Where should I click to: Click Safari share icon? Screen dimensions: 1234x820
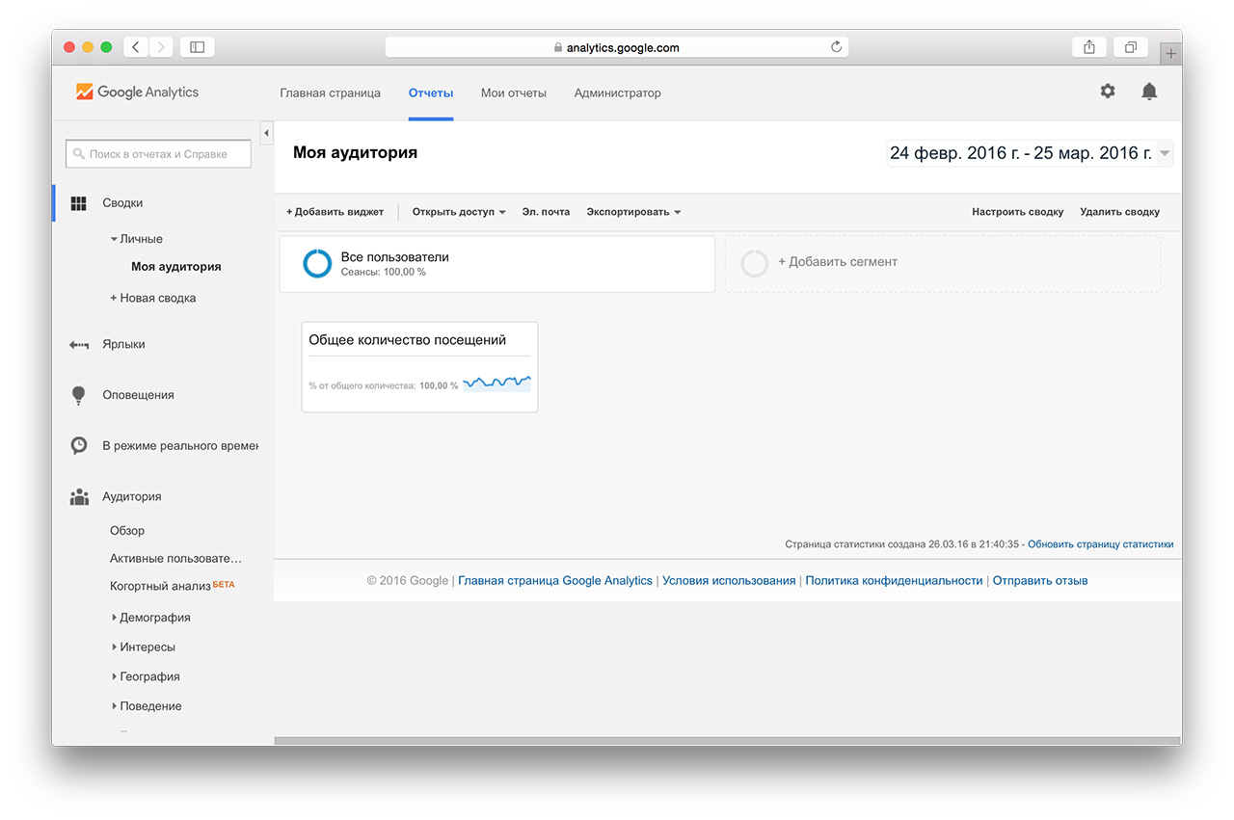1089,47
